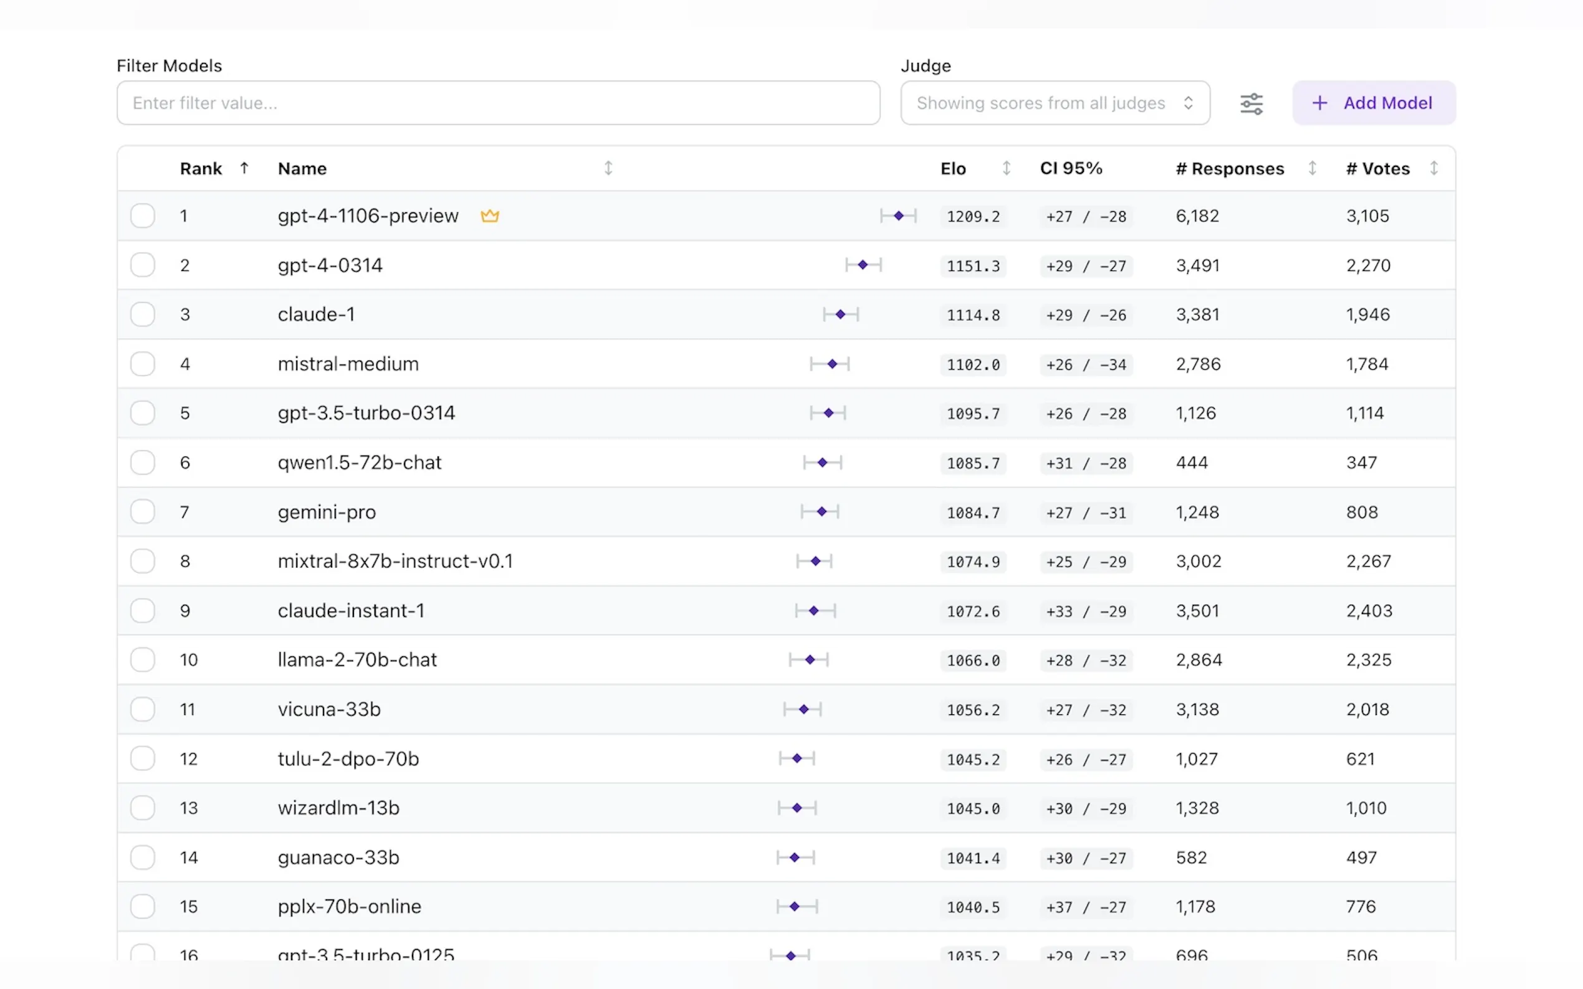Click the crown icon beside gpt-4-1106-preview

coord(489,216)
